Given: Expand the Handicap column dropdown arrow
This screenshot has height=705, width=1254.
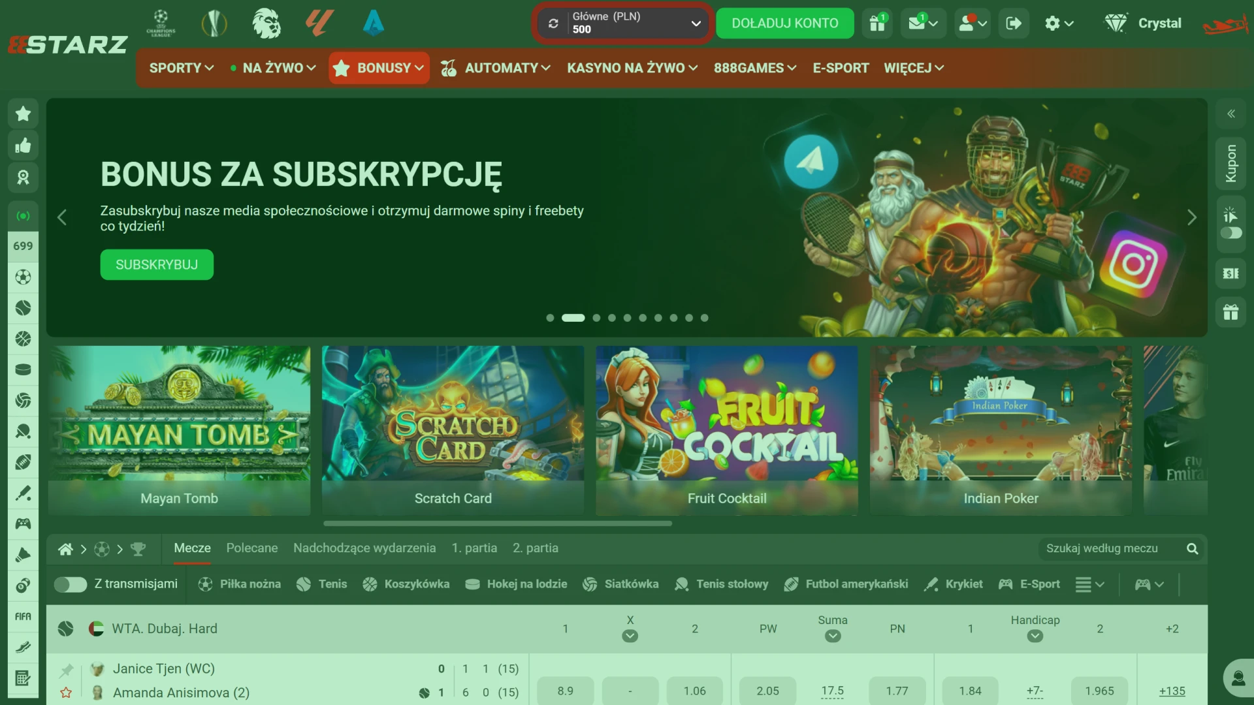Looking at the screenshot, I should pos(1035,636).
